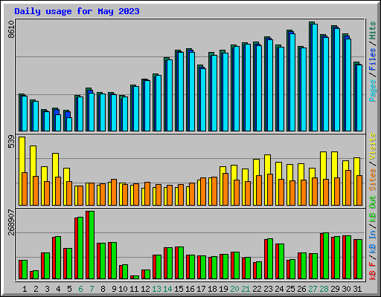
Task: Click the vertical legend "Sites / Visits"
Action: pyautogui.click(x=373, y=162)
